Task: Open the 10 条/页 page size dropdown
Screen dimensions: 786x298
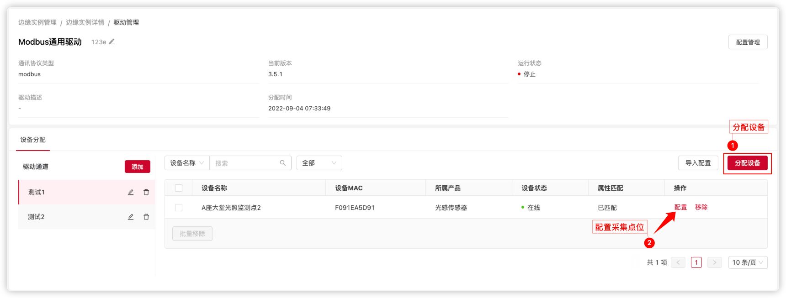Action: click(x=747, y=262)
